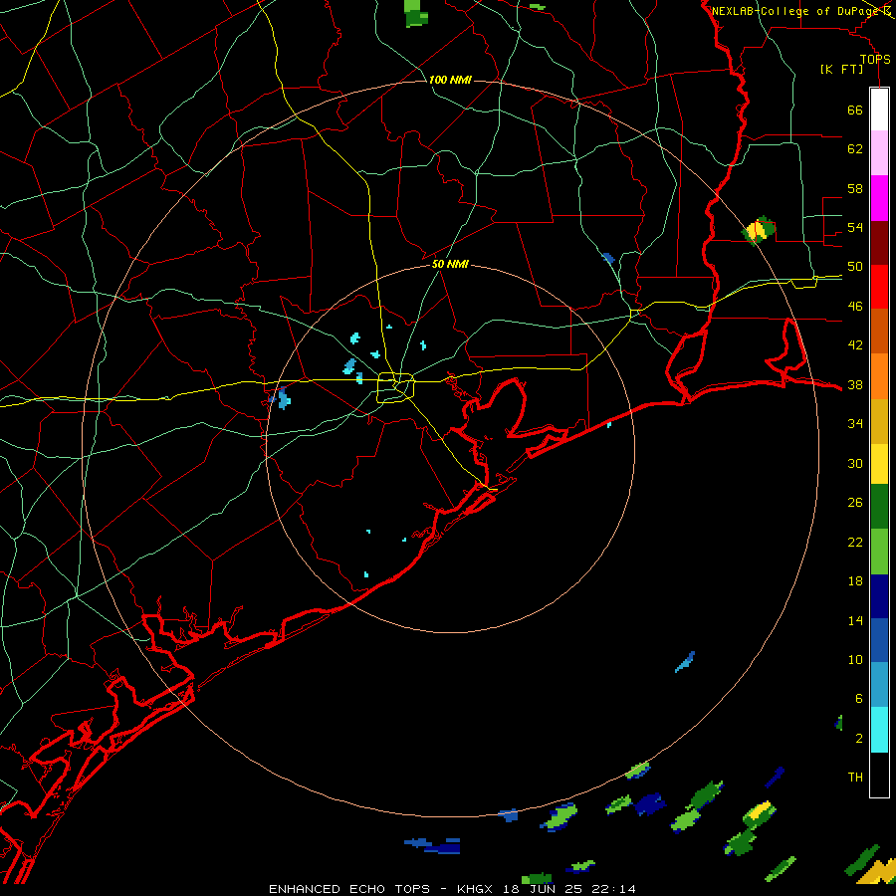Click 'ENHANCED ECHO TOPS' in the bottom caption
Screen dimensions: 896x896
coord(349,889)
